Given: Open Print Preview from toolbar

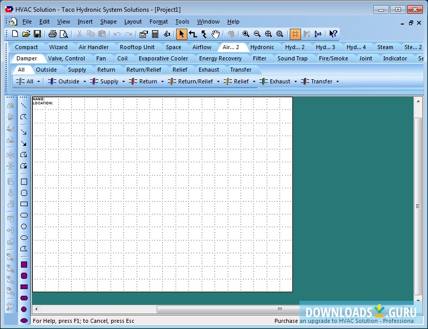Looking at the screenshot, I should 64,34.
